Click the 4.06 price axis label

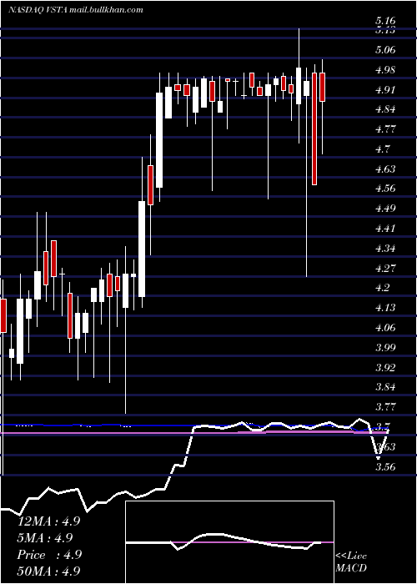tap(385, 328)
